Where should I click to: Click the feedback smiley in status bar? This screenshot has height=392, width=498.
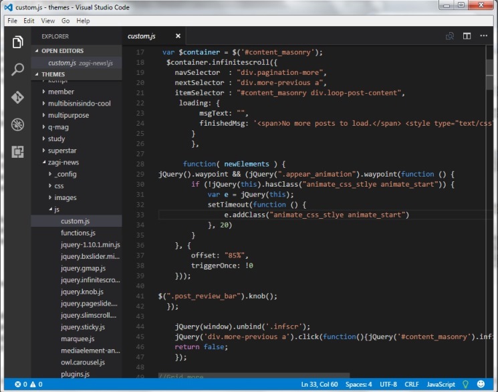(481, 385)
